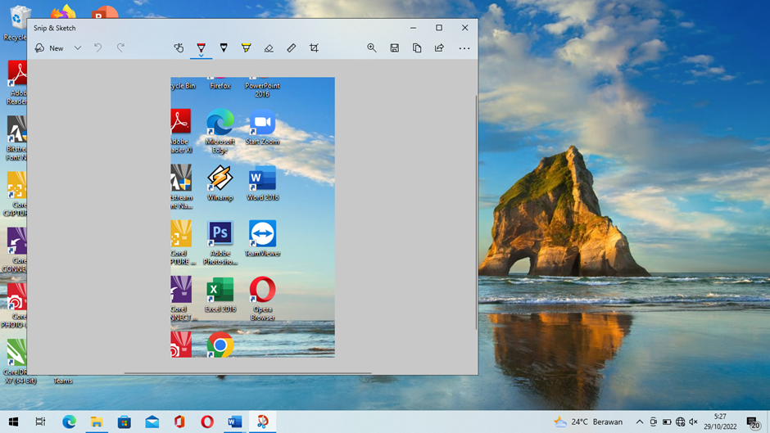Click the snipped desktop image on canvas
This screenshot has width=770, height=433.
253,217
